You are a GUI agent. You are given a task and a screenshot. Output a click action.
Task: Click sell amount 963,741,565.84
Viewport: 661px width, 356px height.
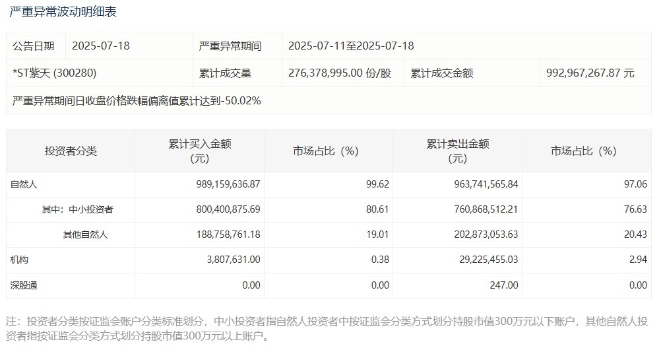[x=486, y=184]
